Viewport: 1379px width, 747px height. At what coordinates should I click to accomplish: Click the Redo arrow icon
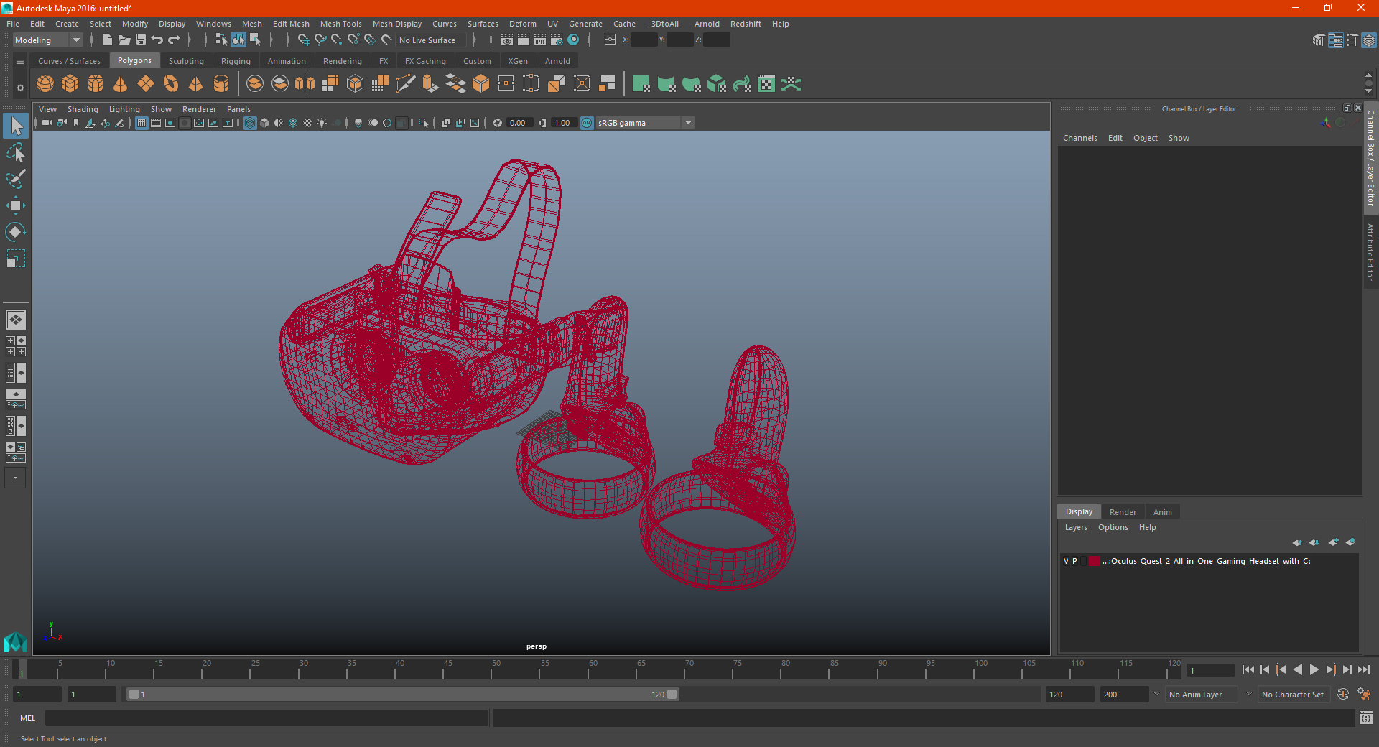pyautogui.click(x=174, y=40)
